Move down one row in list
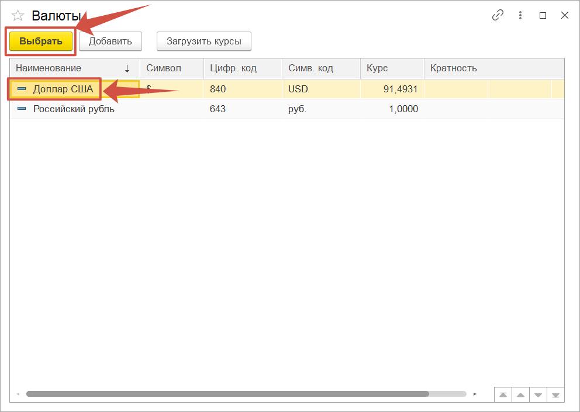 (x=537, y=394)
